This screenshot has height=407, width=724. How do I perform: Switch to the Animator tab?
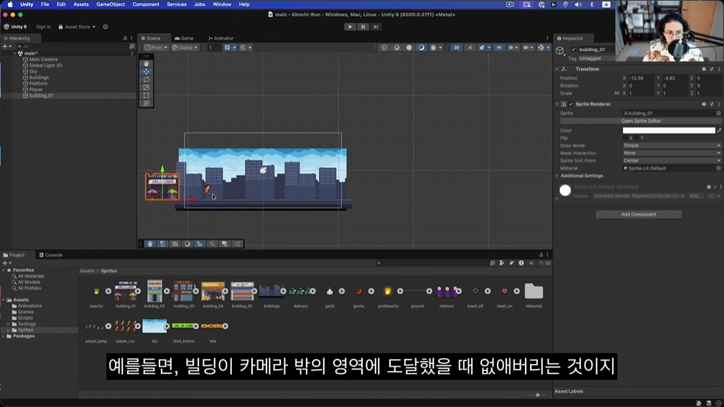tap(221, 38)
